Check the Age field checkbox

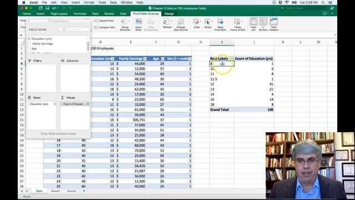(x=29, y=48)
